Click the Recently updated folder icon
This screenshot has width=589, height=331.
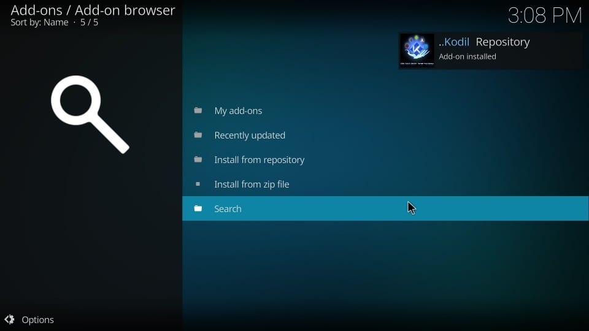[198, 135]
